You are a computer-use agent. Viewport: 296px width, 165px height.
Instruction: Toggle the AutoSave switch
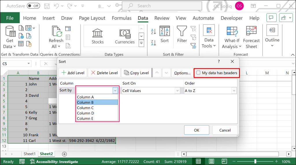pyautogui.click(x=34, y=6)
